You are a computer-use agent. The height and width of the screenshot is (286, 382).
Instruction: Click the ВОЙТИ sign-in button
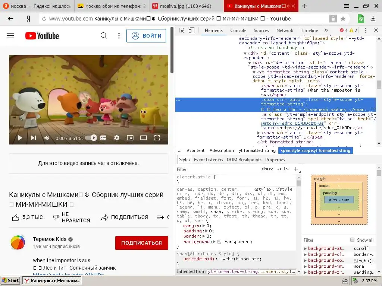[x=146, y=36]
